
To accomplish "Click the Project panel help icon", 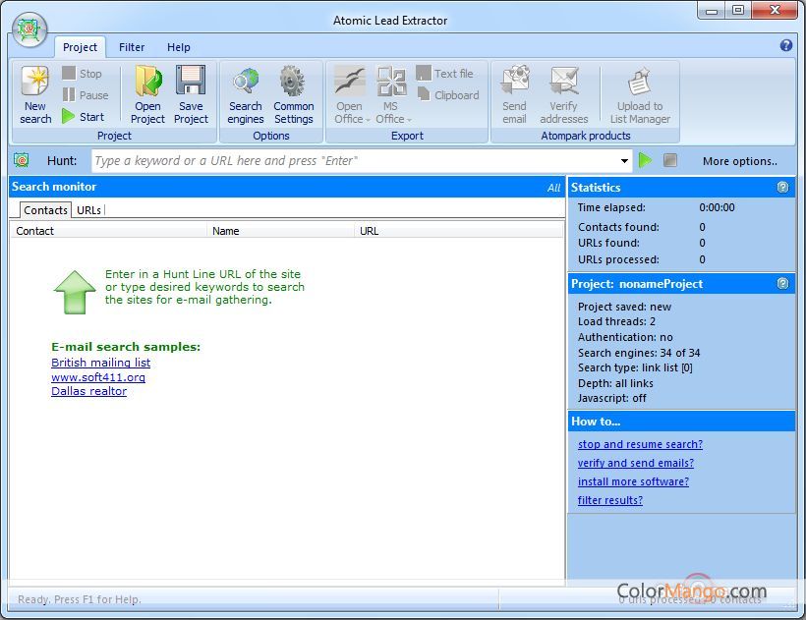I will [782, 284].
